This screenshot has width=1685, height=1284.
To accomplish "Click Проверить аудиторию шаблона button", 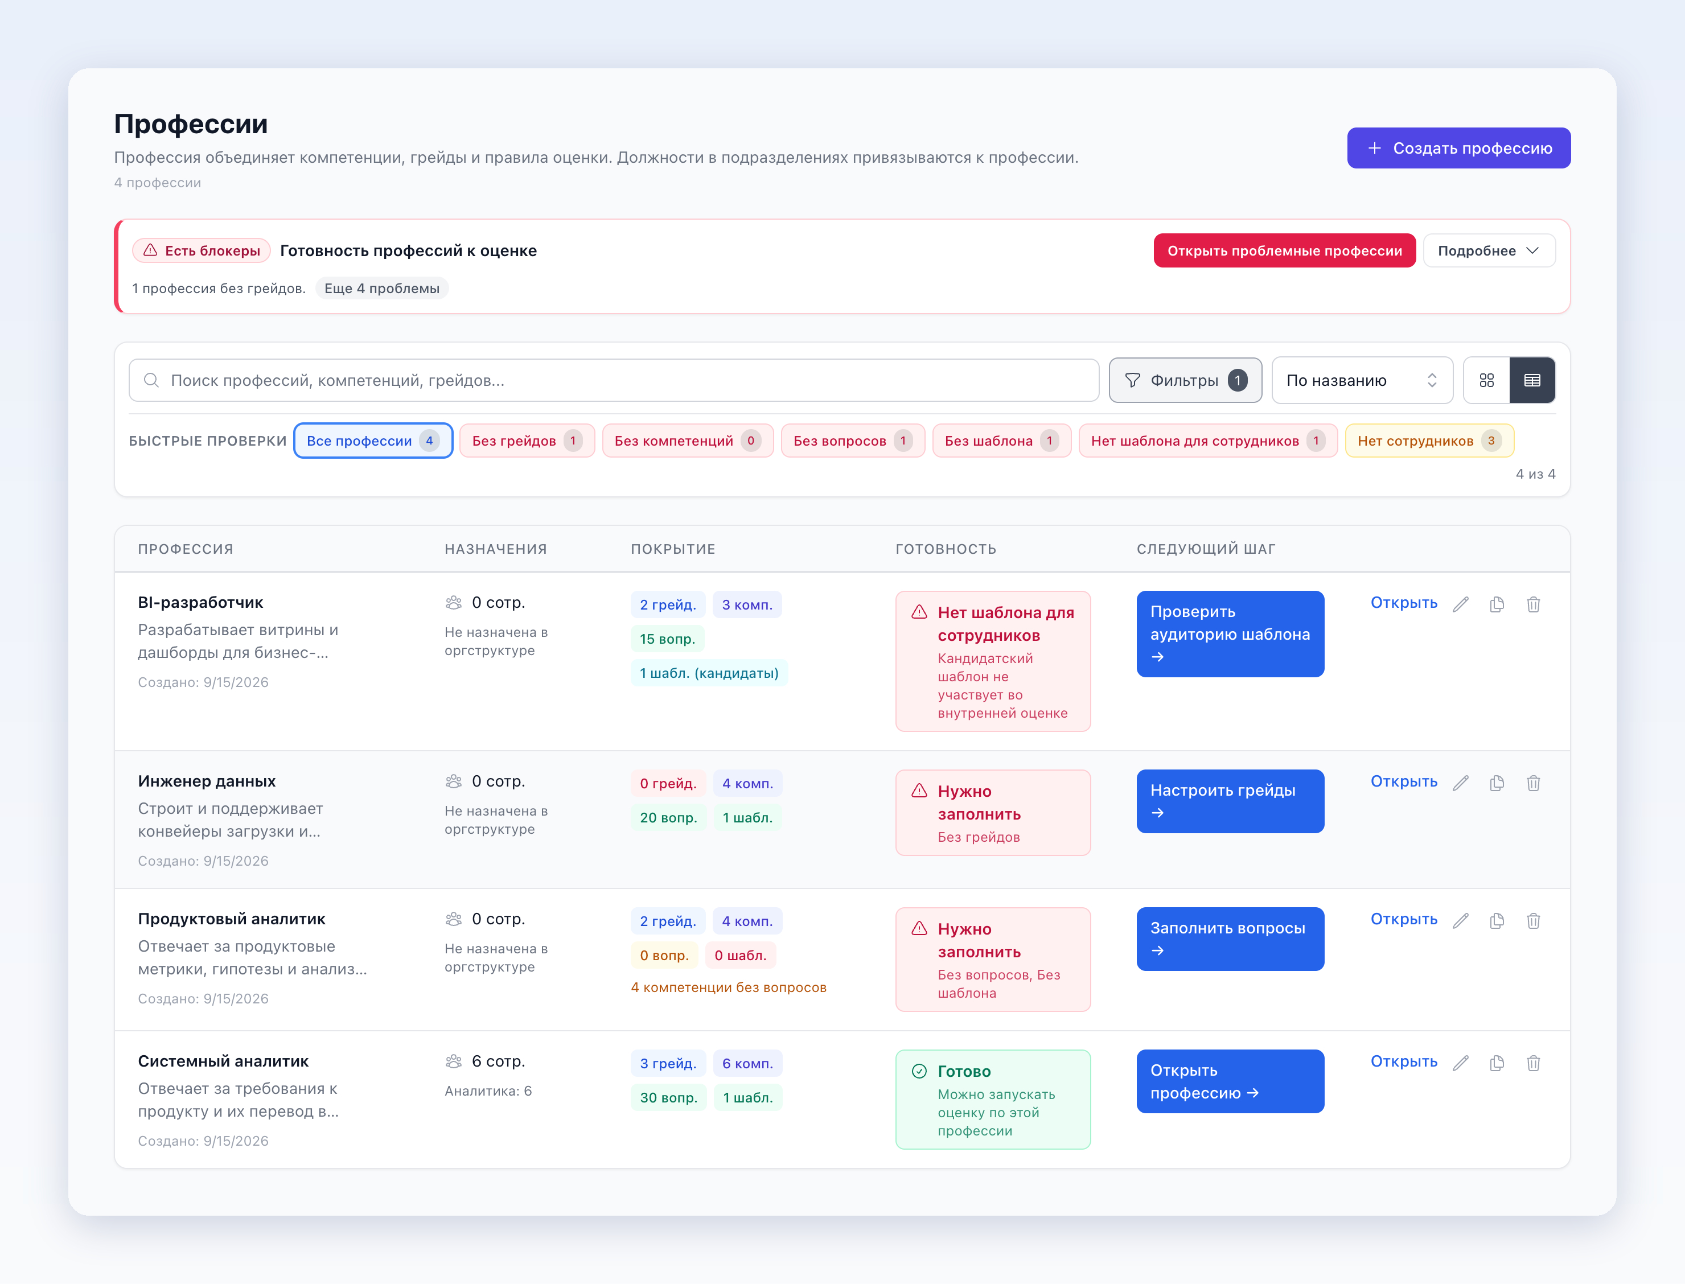I will (x=1230, y=633).
